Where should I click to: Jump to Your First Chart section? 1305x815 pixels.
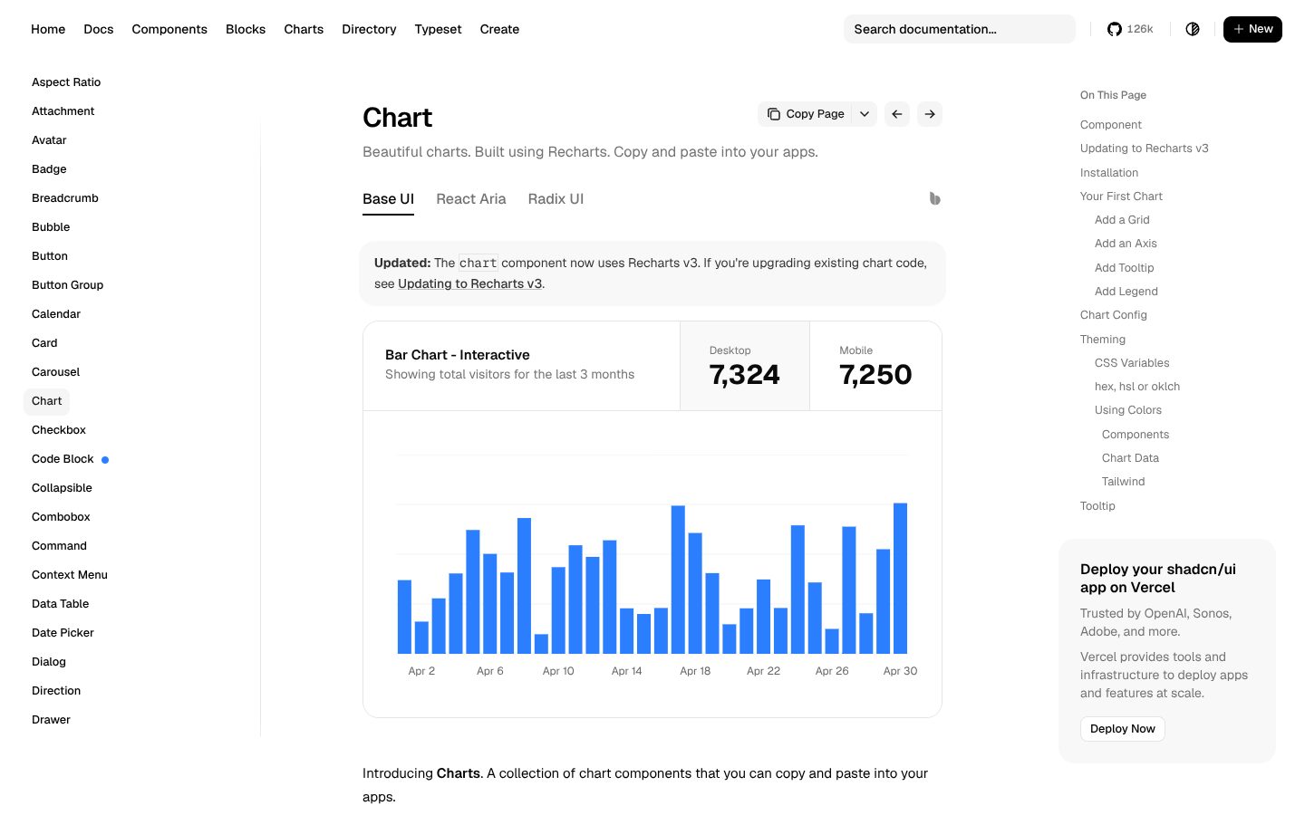[x=1121, y=197]
